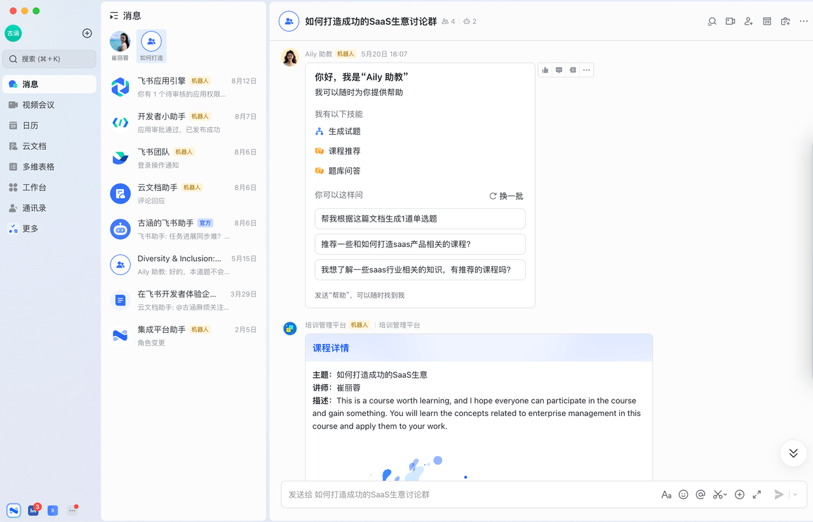
Task: Open the send options dropdown arrow
Action: 795,495
